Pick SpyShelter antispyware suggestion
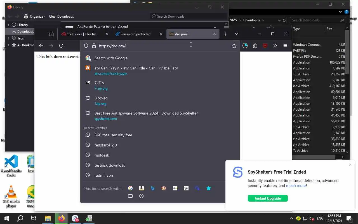This screenshot has height=224, width=358. (x=160, y=116)
